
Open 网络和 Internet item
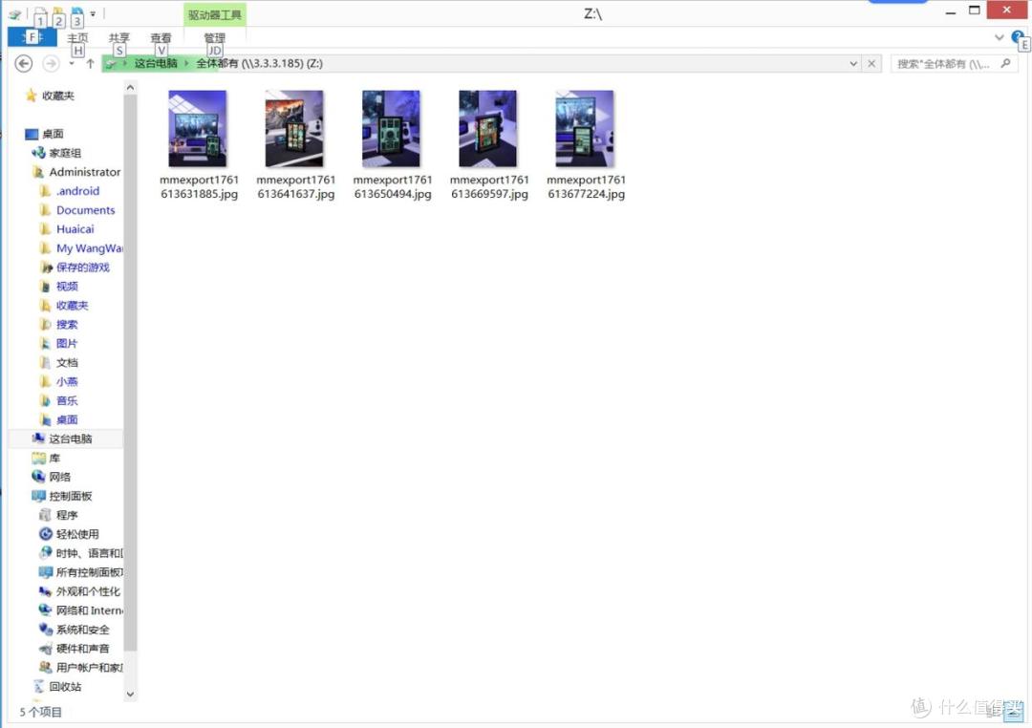pos(81,610)
